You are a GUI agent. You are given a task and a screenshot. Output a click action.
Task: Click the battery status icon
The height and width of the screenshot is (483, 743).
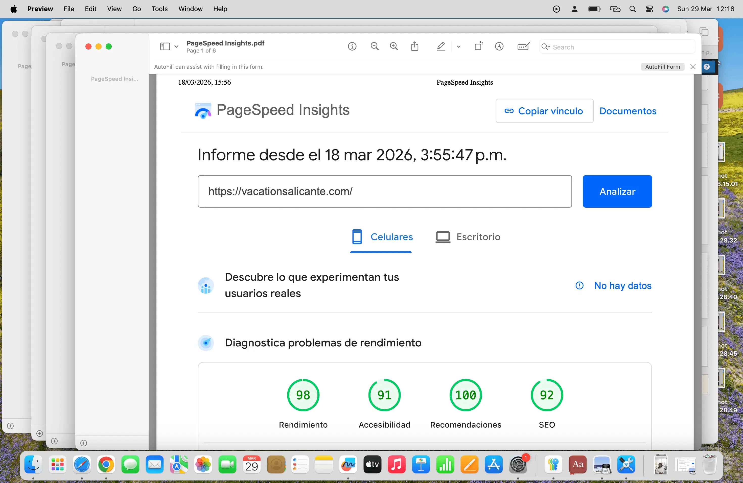[x=594, y=9]
